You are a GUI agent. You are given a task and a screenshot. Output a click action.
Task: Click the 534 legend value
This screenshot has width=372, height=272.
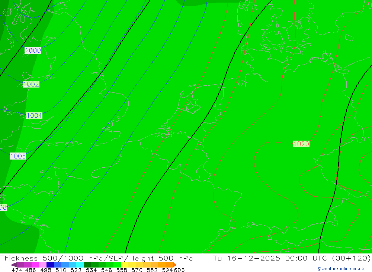tap(91, 270)
